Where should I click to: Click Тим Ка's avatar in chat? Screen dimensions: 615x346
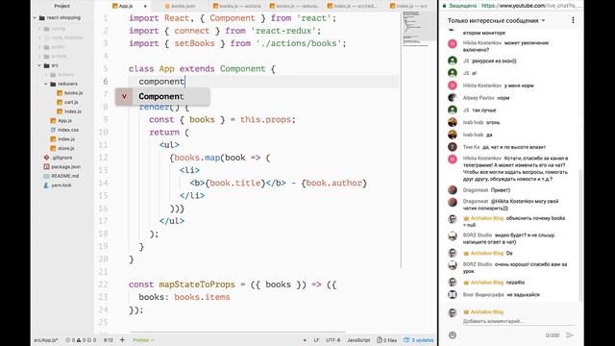[453, 147]
